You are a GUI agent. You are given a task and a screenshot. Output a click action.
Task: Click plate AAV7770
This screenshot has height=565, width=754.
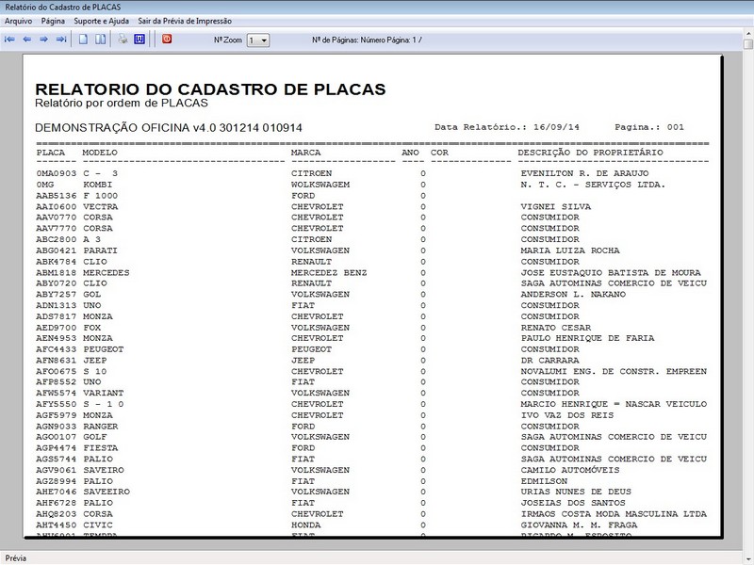point(57,228)
